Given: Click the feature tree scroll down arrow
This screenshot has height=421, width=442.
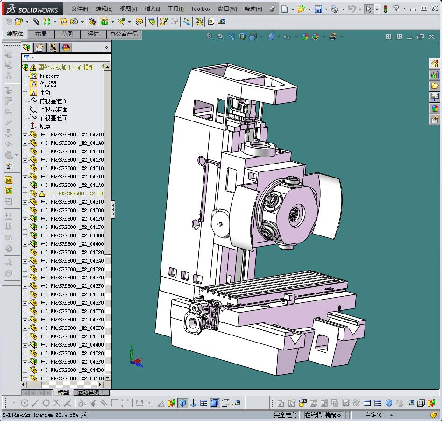Looking at the screenshot, I should [x=108, y=378].
